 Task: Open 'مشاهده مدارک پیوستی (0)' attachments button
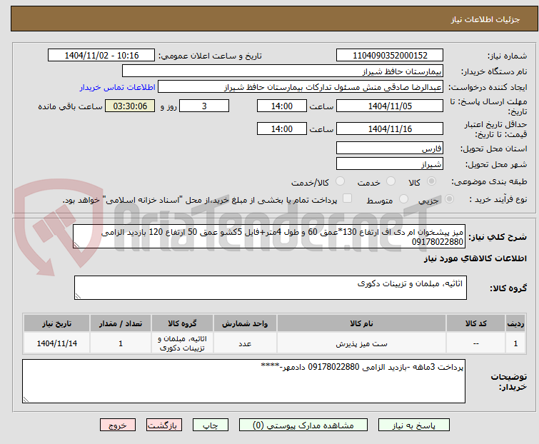click(303, 425)
